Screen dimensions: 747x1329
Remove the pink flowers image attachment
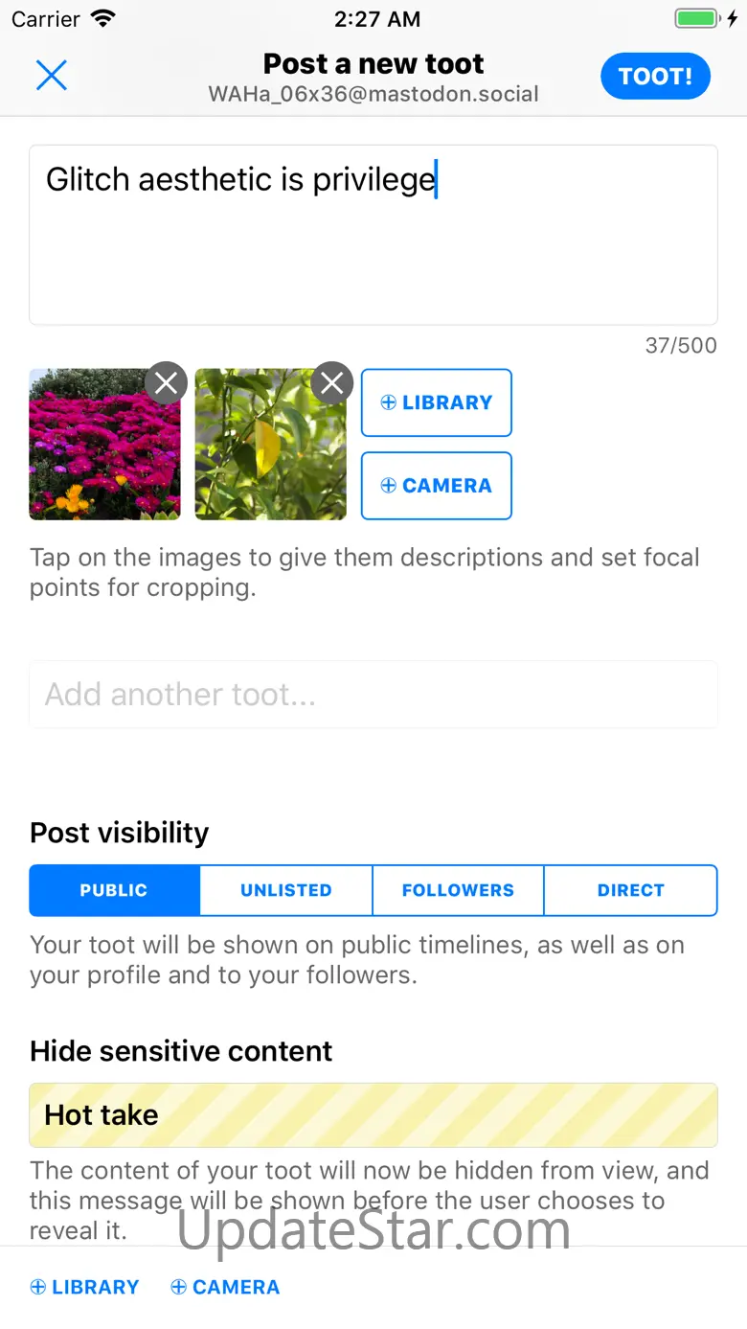click(x=166, y=383)
